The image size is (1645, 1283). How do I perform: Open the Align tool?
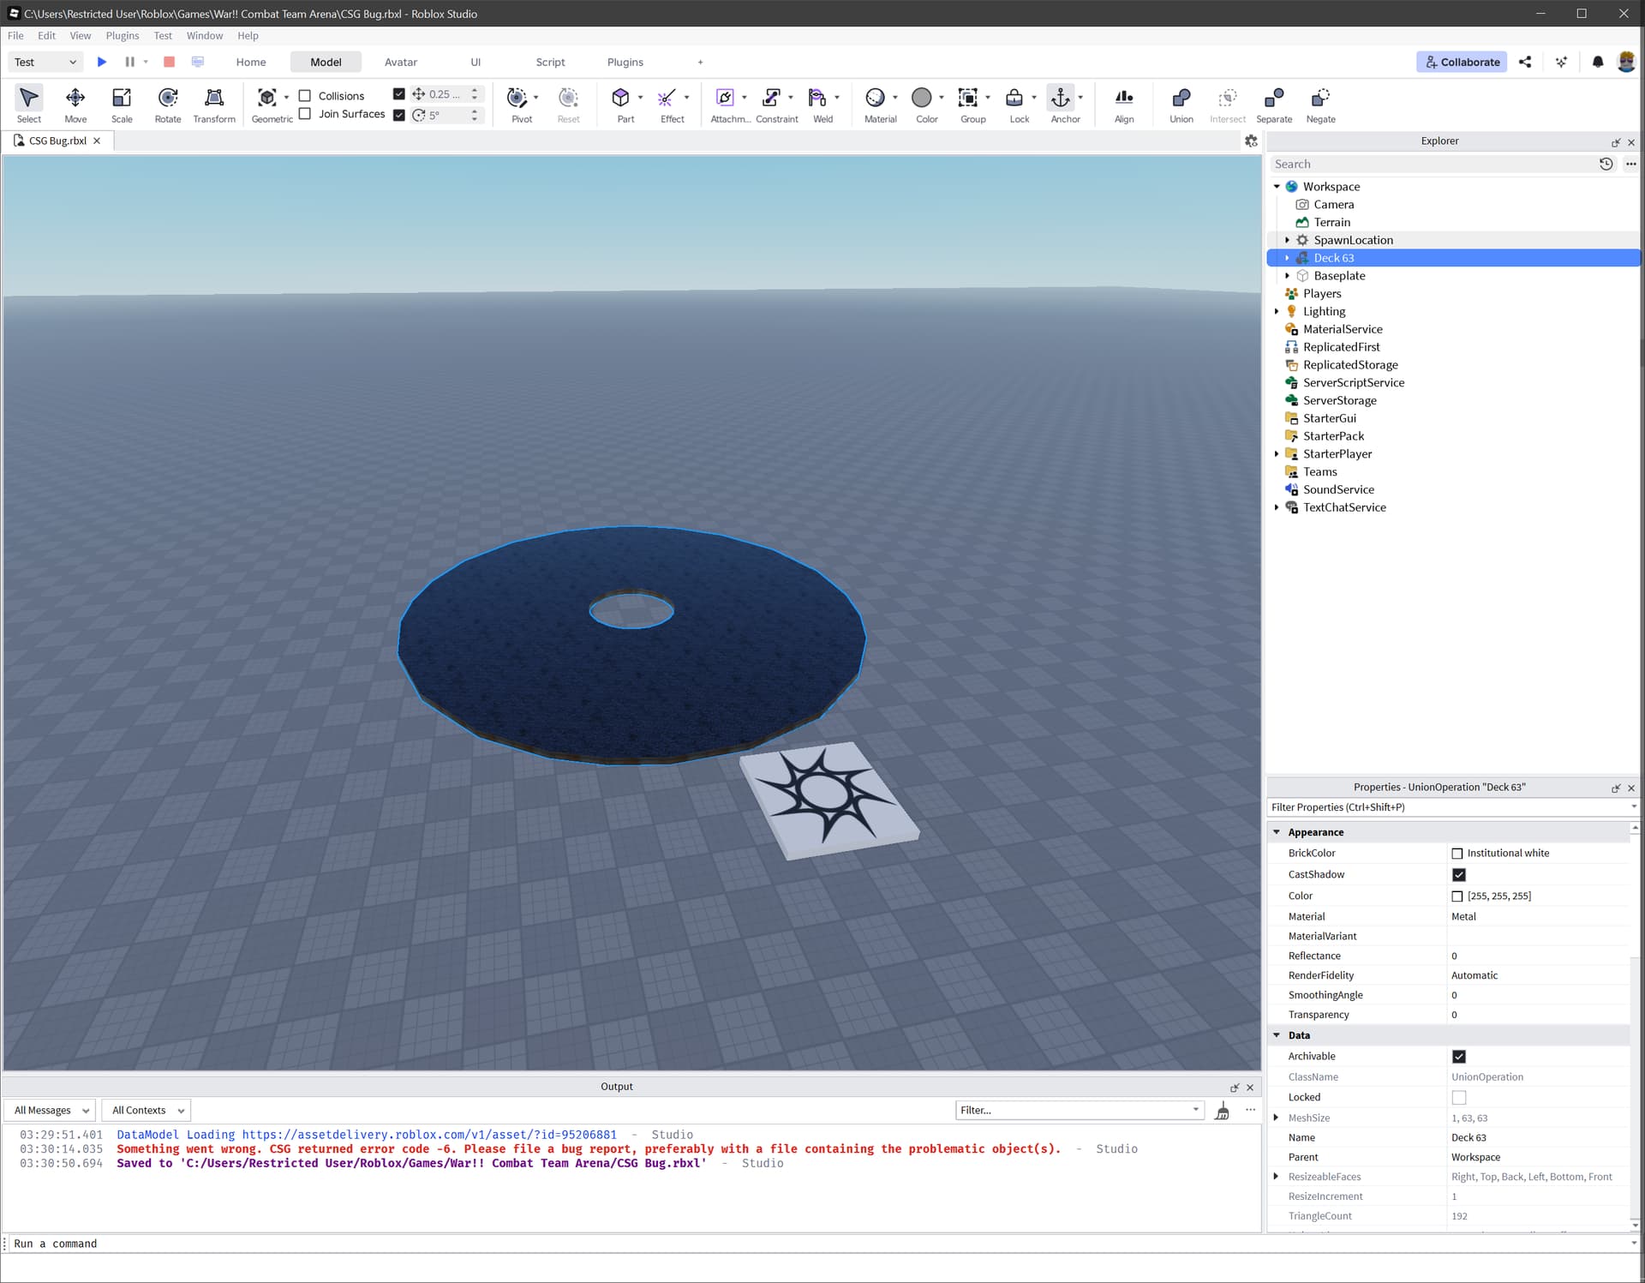point(1123,98)
